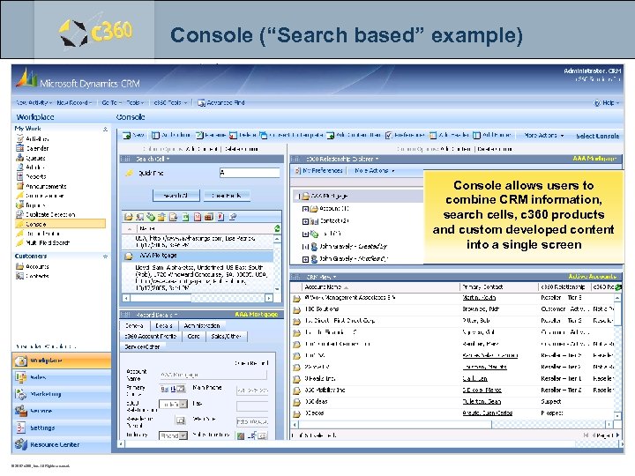
Task: Click the My Preferences icon in Relationship Explorer
Action: click(298, 171)
